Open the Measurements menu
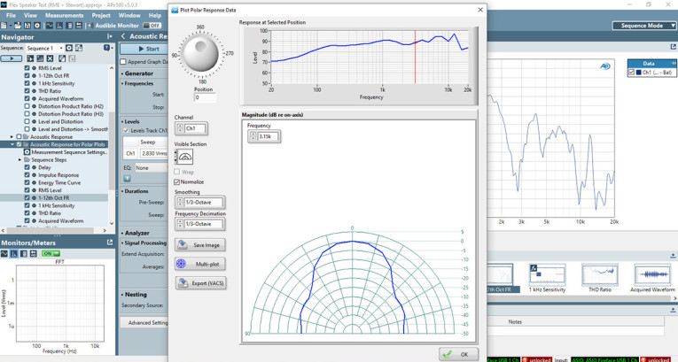The image size is (678, 362). coord(63,15)
